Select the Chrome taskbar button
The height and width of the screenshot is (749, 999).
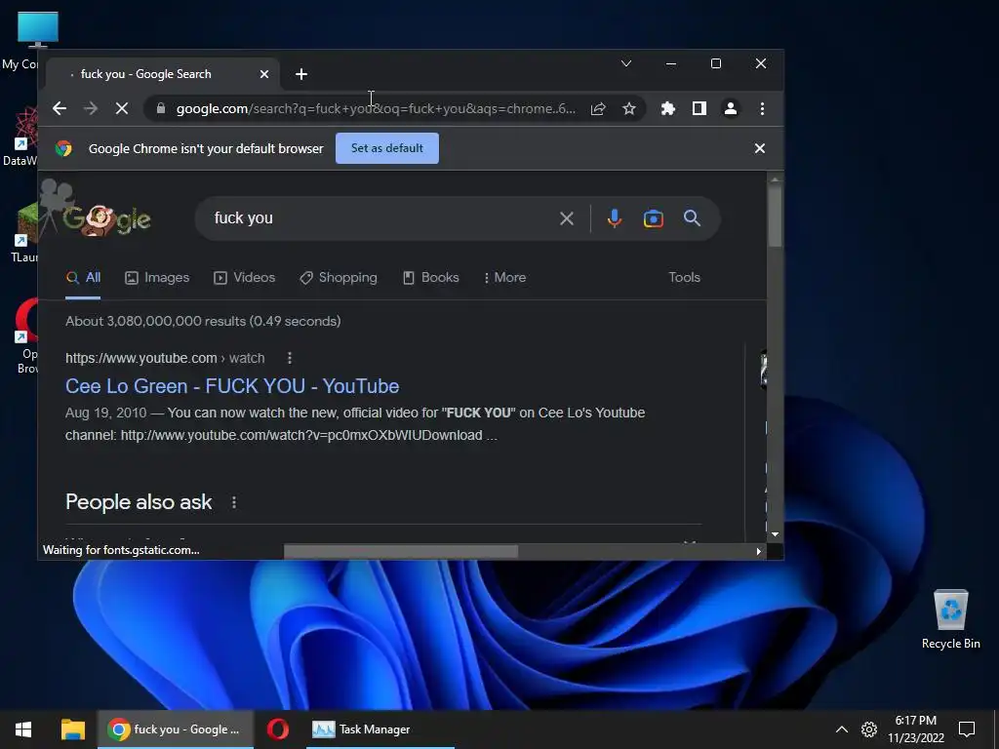tap(176, 729)
